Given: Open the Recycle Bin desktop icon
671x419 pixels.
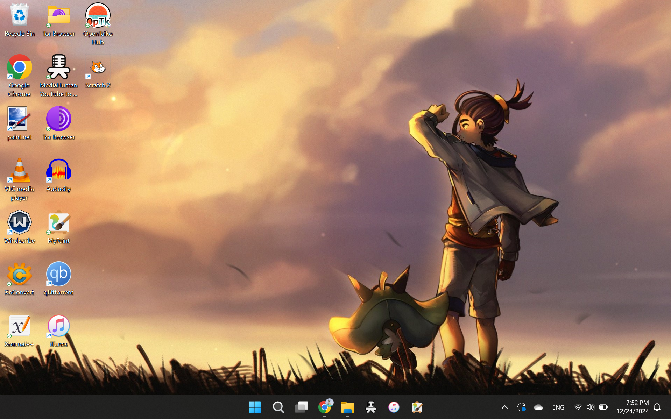Looking at the screenshot, I should 20,20.
